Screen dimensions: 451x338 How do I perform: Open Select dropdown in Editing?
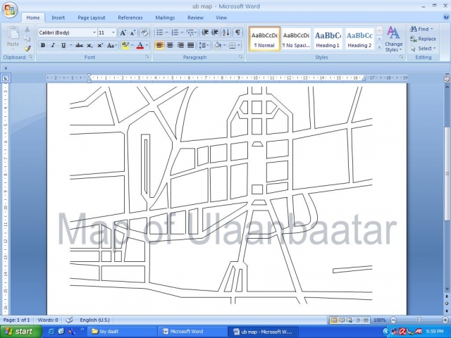point(424,49)
